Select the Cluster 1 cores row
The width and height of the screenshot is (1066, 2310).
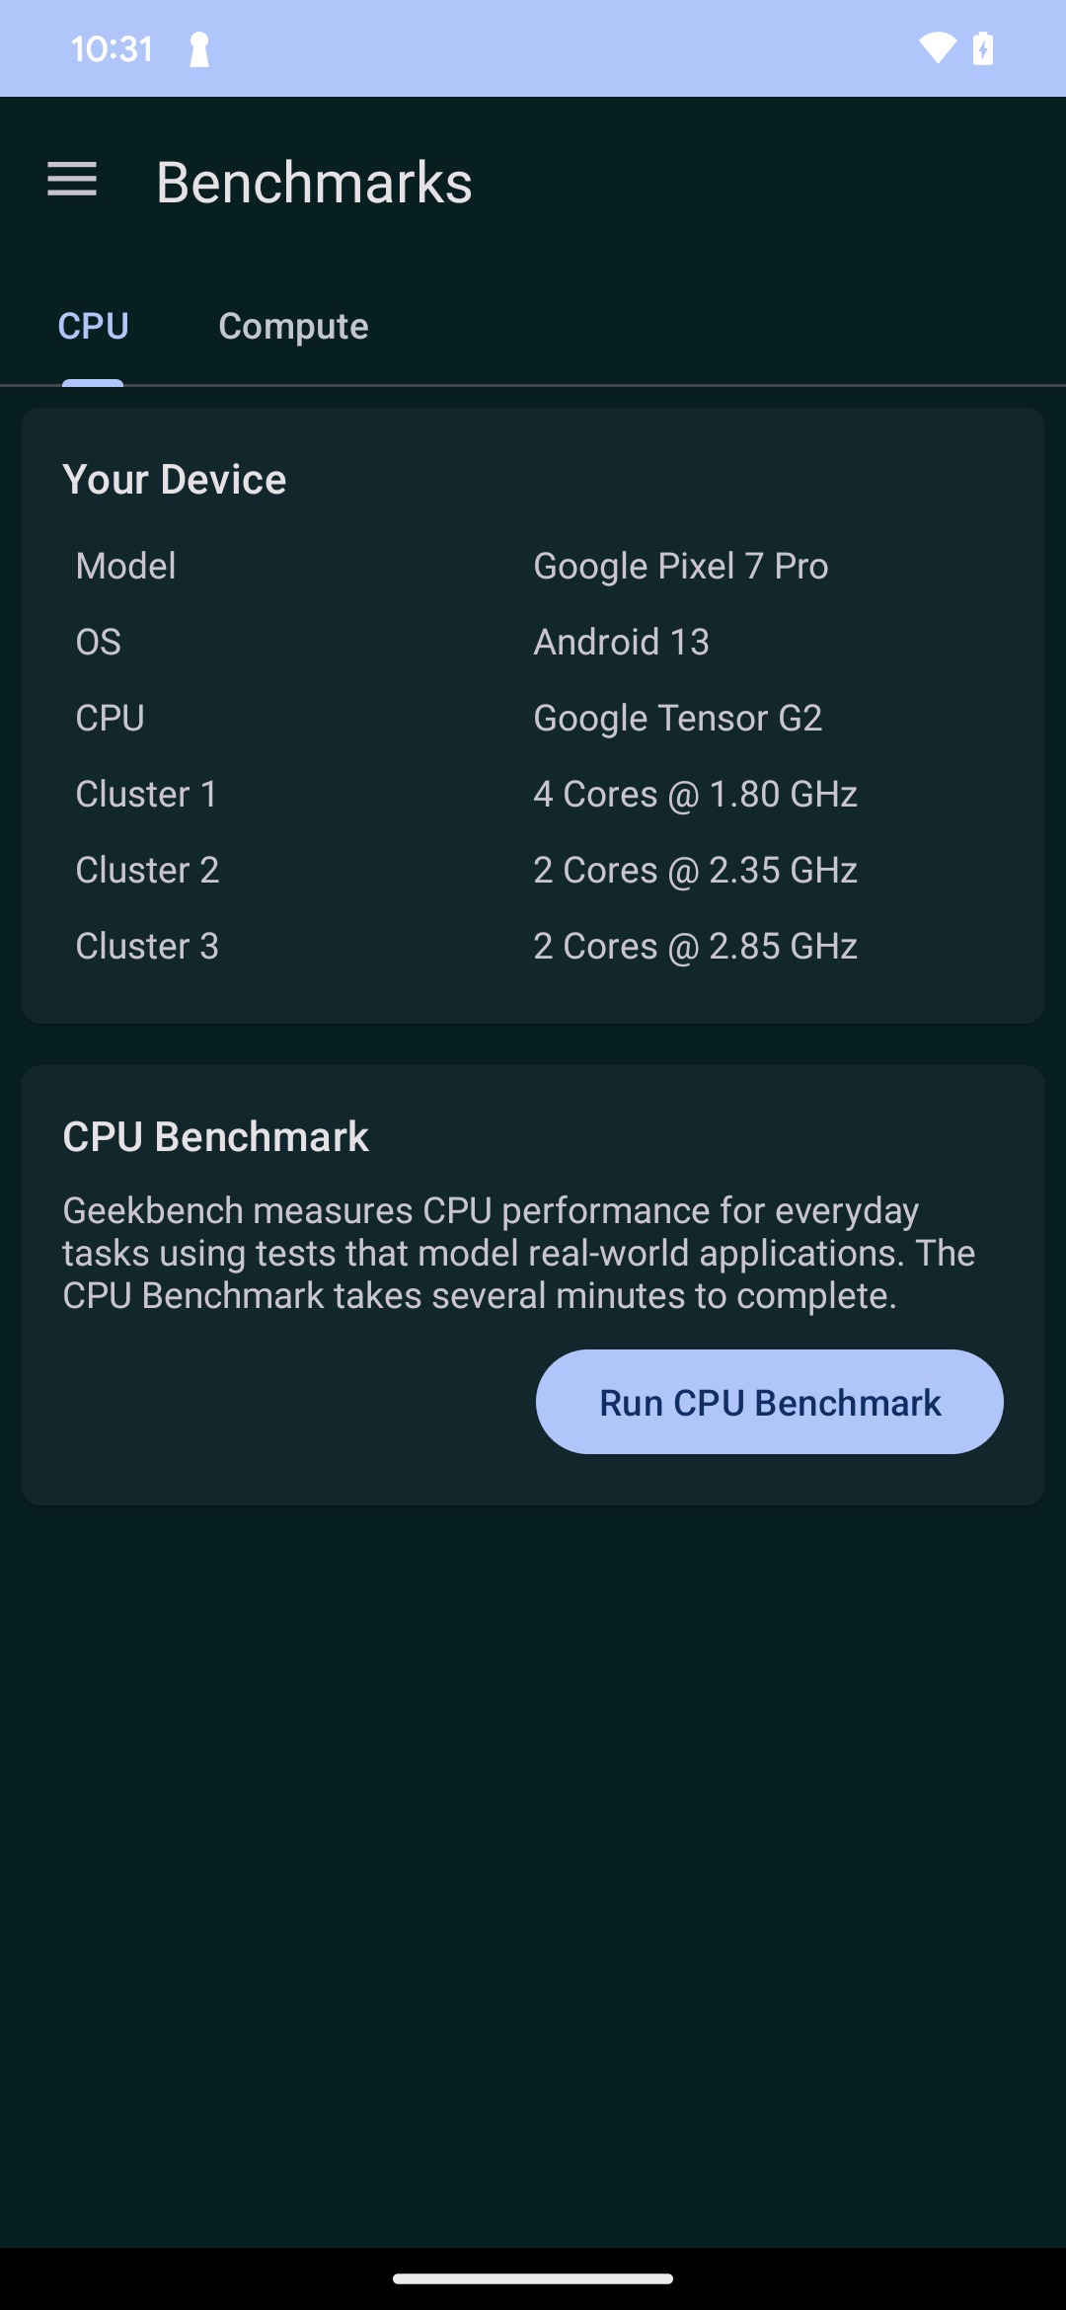694,793
